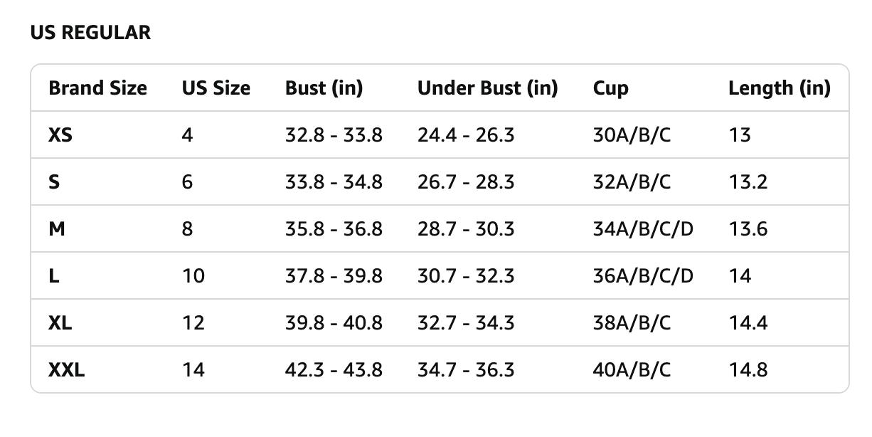Click the S brand size cell

click(54, 181)
